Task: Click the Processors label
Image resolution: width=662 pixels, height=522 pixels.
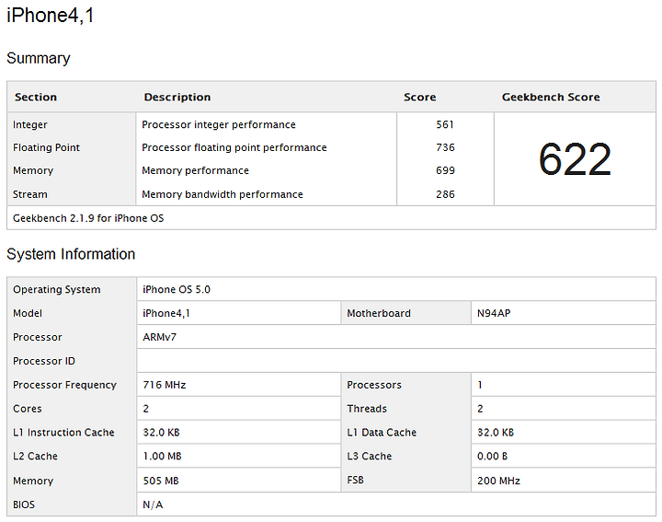Action: point(374,385)
